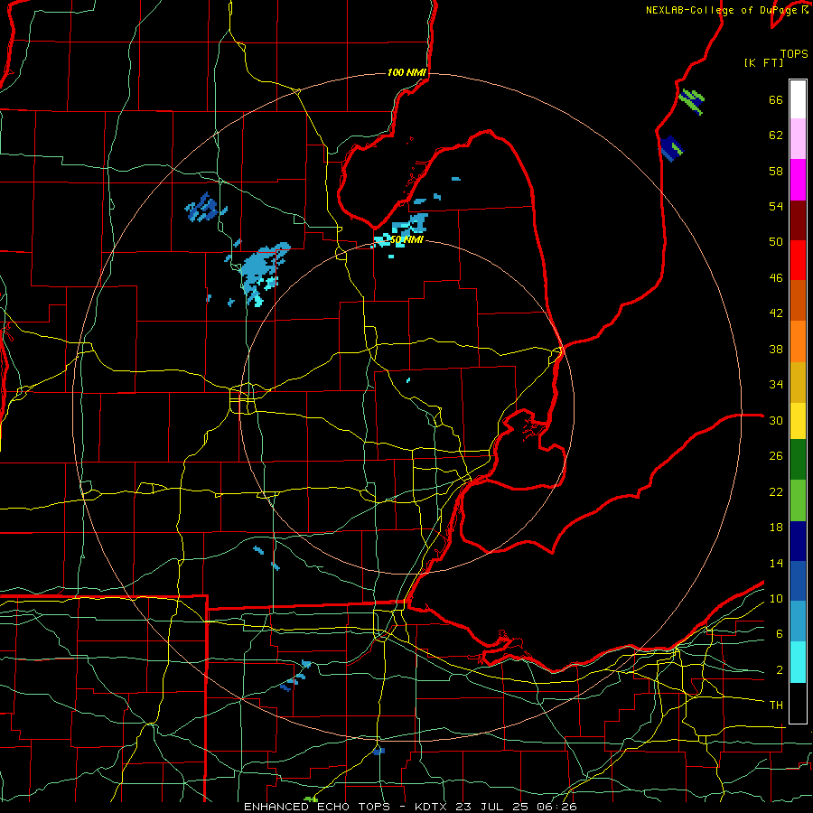Click the light green 22 kft legend swatch
This screenshot has width=813, height=813.
[x=798, y=500]
